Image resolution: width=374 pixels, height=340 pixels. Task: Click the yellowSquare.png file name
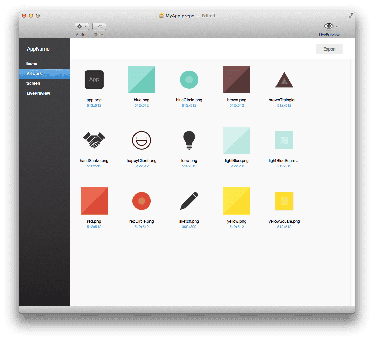coord(284,221)
